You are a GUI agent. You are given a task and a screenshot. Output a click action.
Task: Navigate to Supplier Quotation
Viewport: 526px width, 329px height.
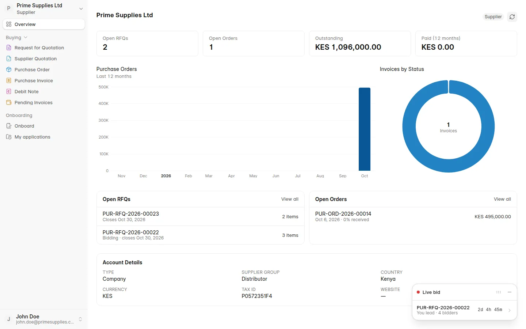[44, 58]
